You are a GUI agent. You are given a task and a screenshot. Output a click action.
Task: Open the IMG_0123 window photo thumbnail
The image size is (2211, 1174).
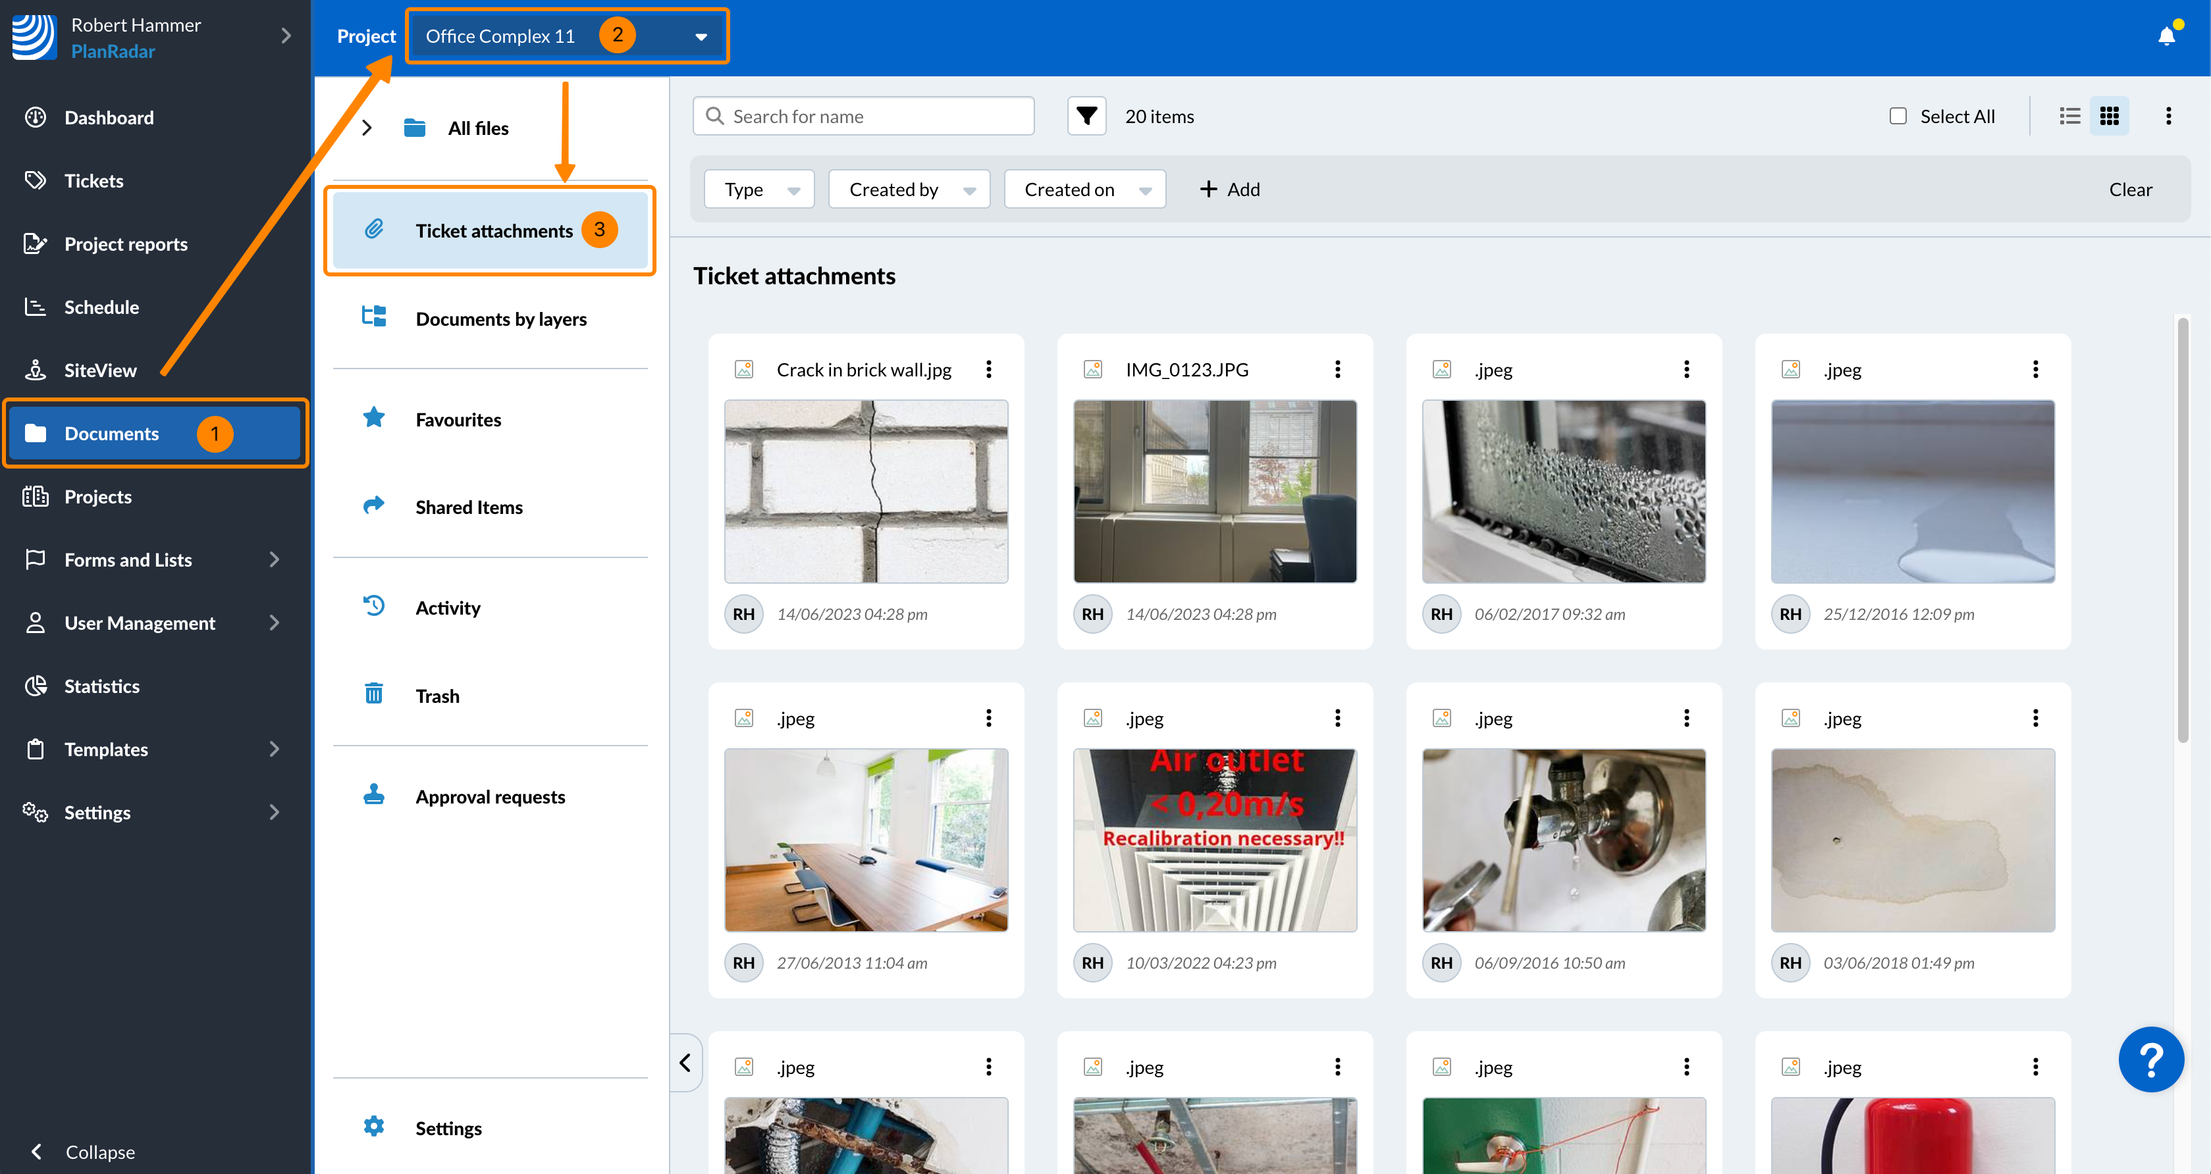(1215, 492)
